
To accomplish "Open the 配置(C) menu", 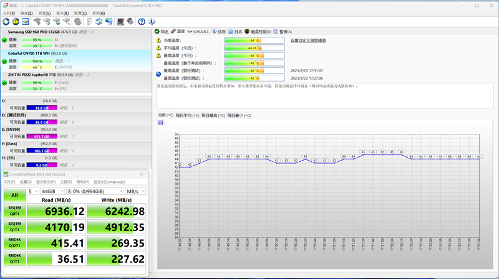I will [x=80, y=13].
